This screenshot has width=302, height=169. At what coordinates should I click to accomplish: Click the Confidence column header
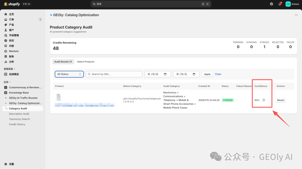[x=261, y=86]
